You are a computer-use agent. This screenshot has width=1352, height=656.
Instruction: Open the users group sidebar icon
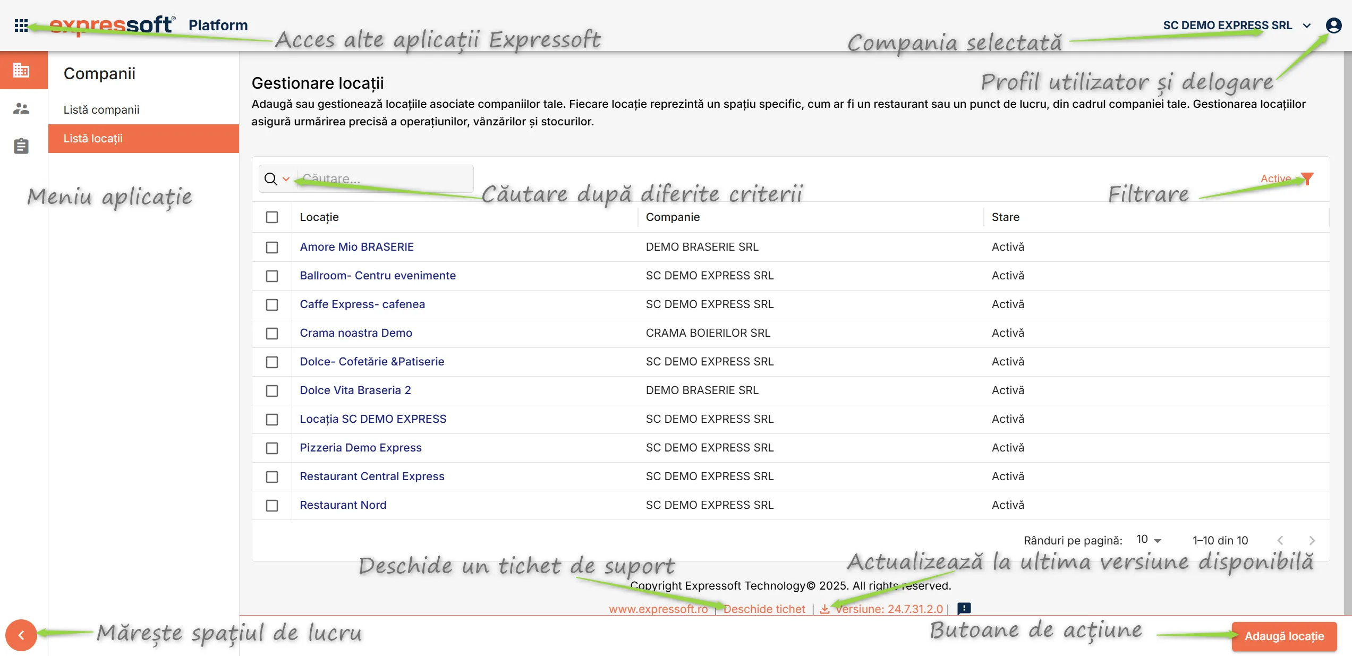pyautogui.click(x=21, y=108)
